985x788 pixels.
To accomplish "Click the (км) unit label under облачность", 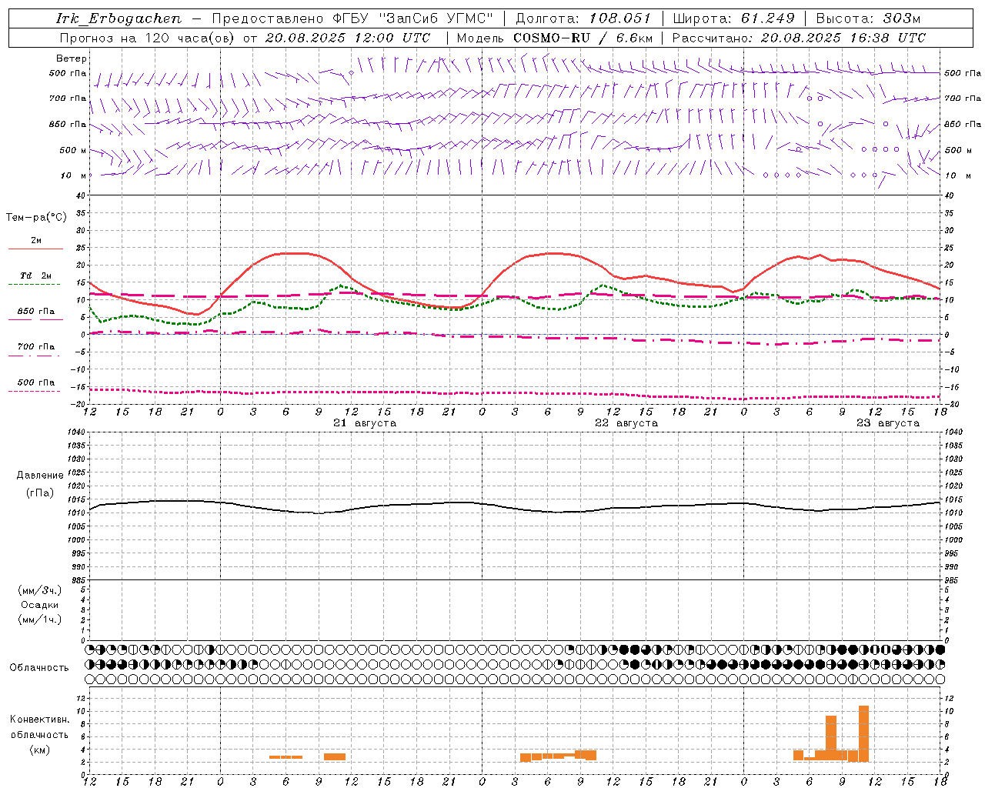I will click(39, 750).
